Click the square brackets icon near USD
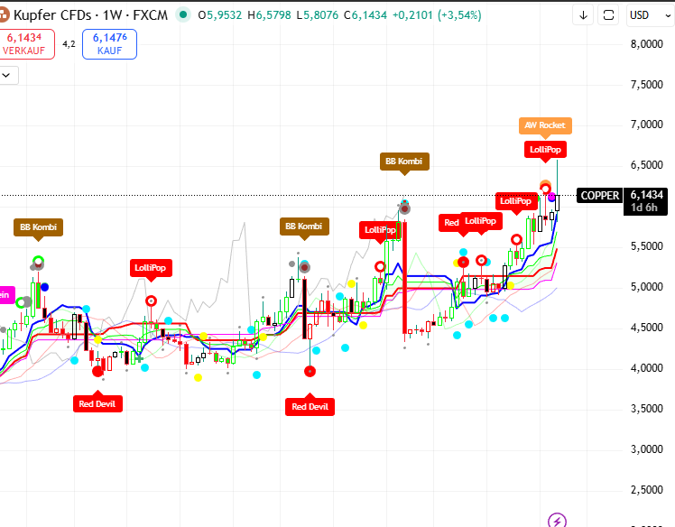 pyautogui.click(x=609, y=14)
